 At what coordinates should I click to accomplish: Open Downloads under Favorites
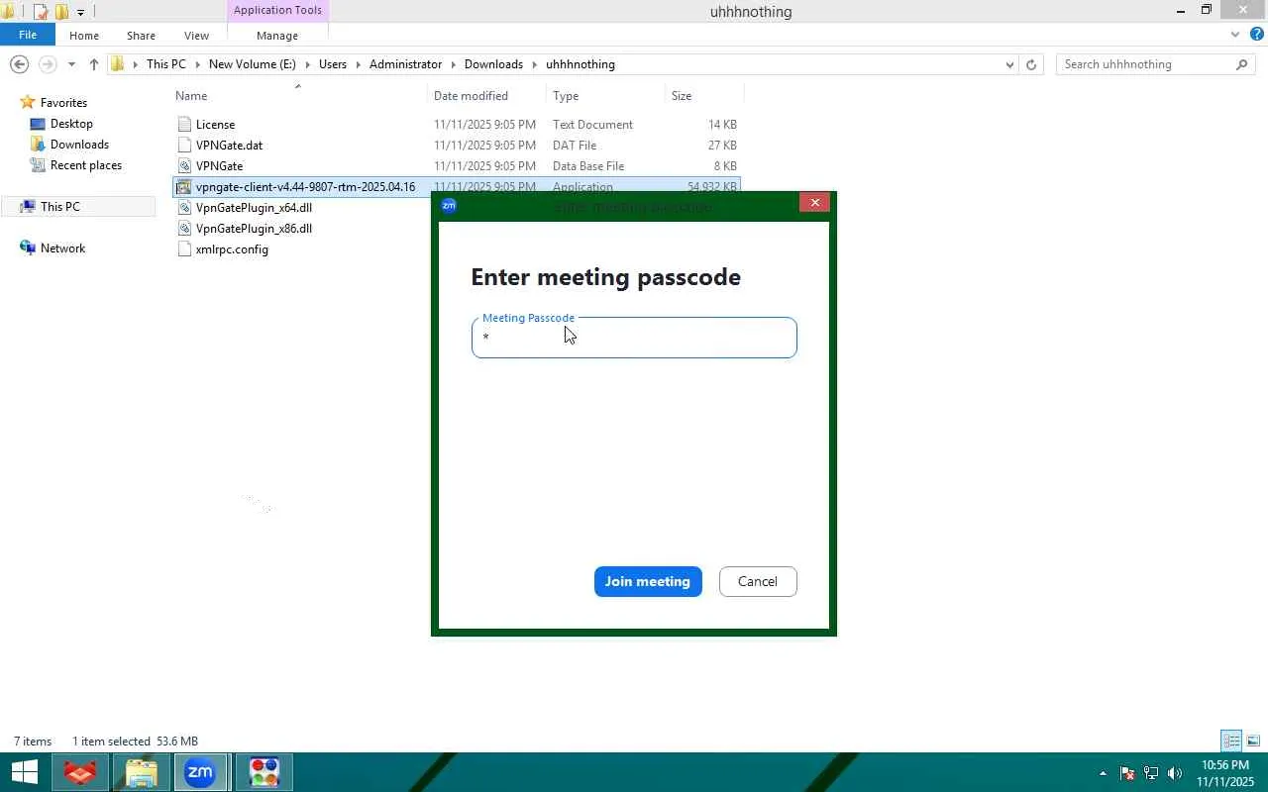pyautogui.click(x=79, y=145)
